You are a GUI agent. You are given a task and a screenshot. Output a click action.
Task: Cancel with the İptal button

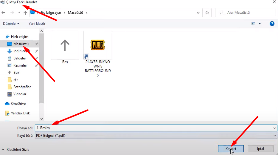[260, 149]
